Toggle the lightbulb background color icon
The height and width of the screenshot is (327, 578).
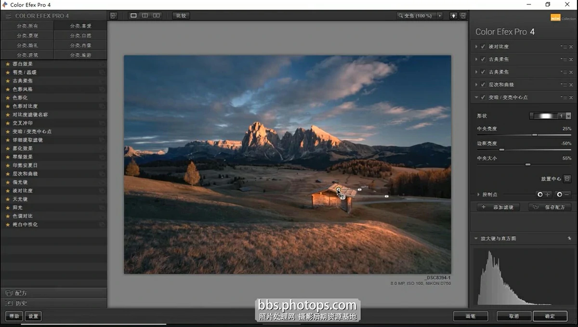(x=453, y=15)
